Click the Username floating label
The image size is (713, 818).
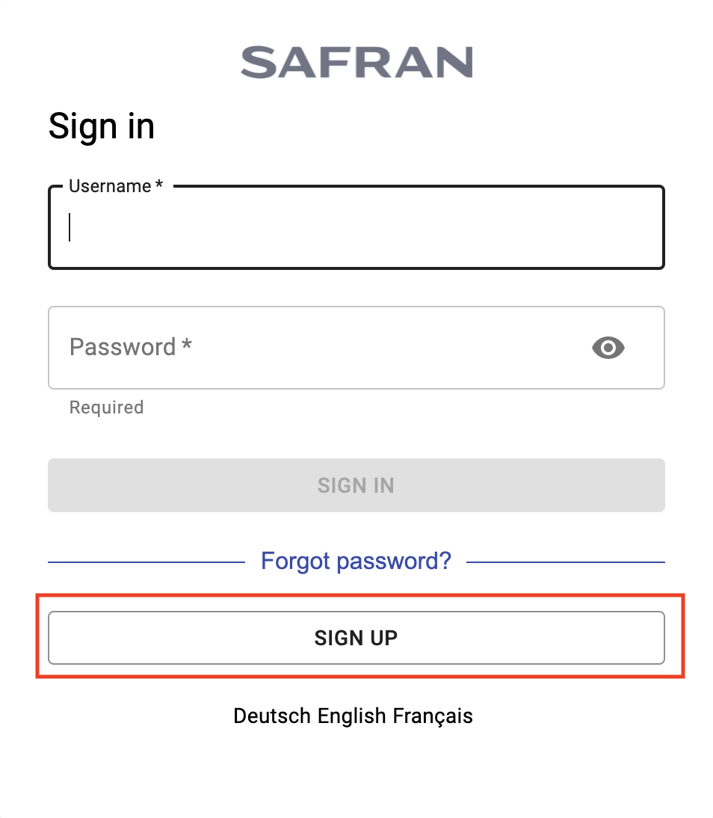(x=110, y=186)
